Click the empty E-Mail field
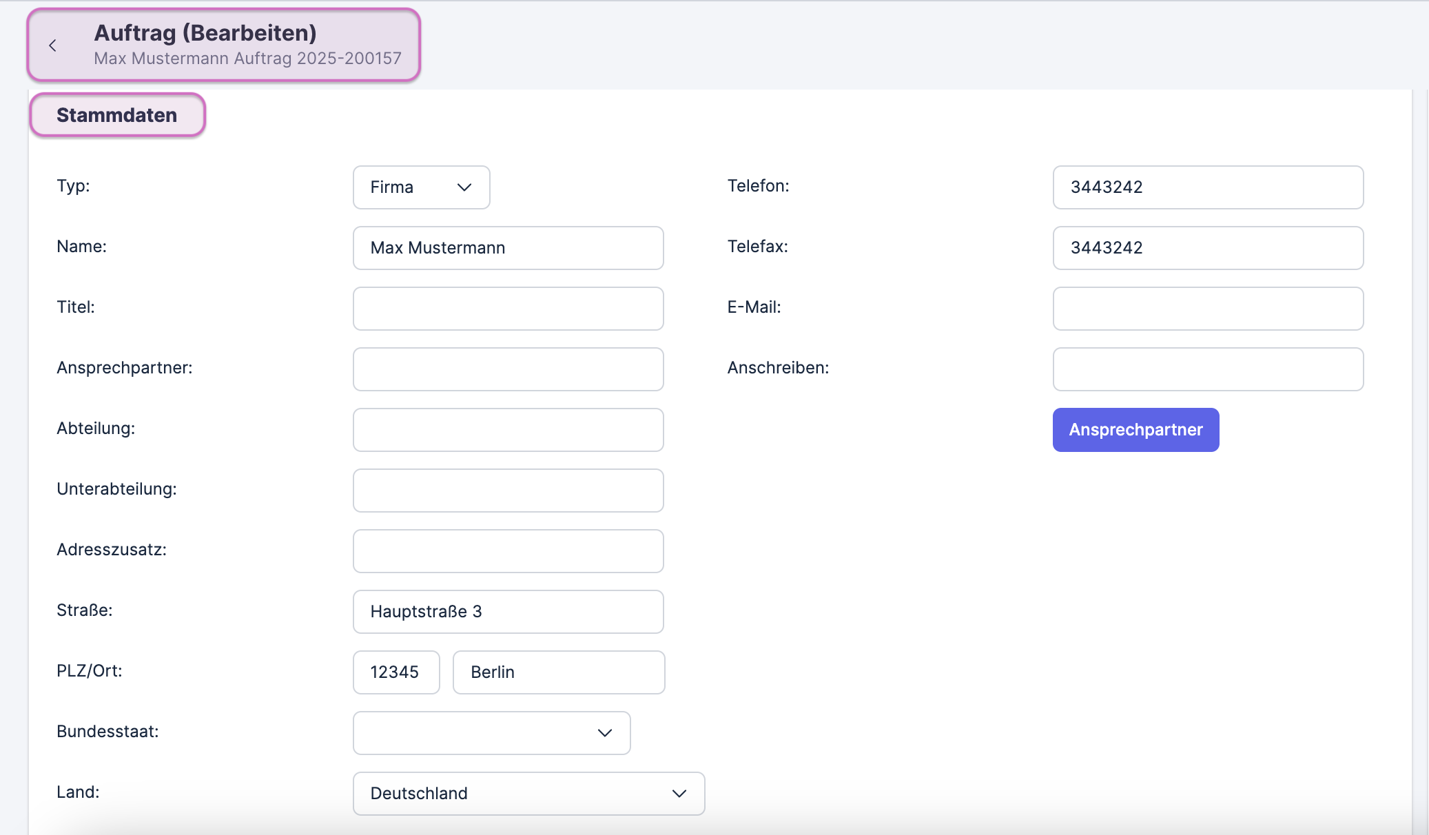This screenshot has width=1429, height=835. (x=1208, y=309)
